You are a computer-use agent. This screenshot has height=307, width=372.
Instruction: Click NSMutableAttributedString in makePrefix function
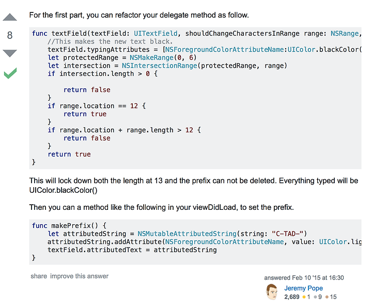(187, 234)
